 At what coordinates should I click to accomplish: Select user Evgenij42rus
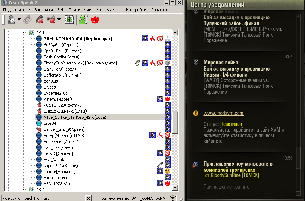(x=55, y=93)
